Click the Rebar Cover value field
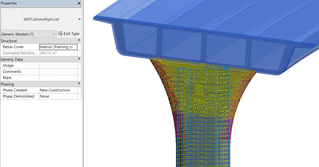 [58, 47]
